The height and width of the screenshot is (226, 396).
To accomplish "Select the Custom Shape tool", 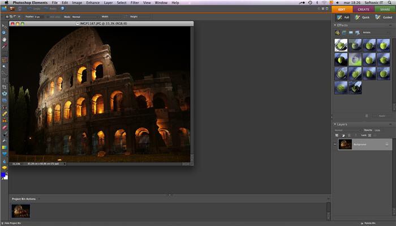I will coord(5,154).
